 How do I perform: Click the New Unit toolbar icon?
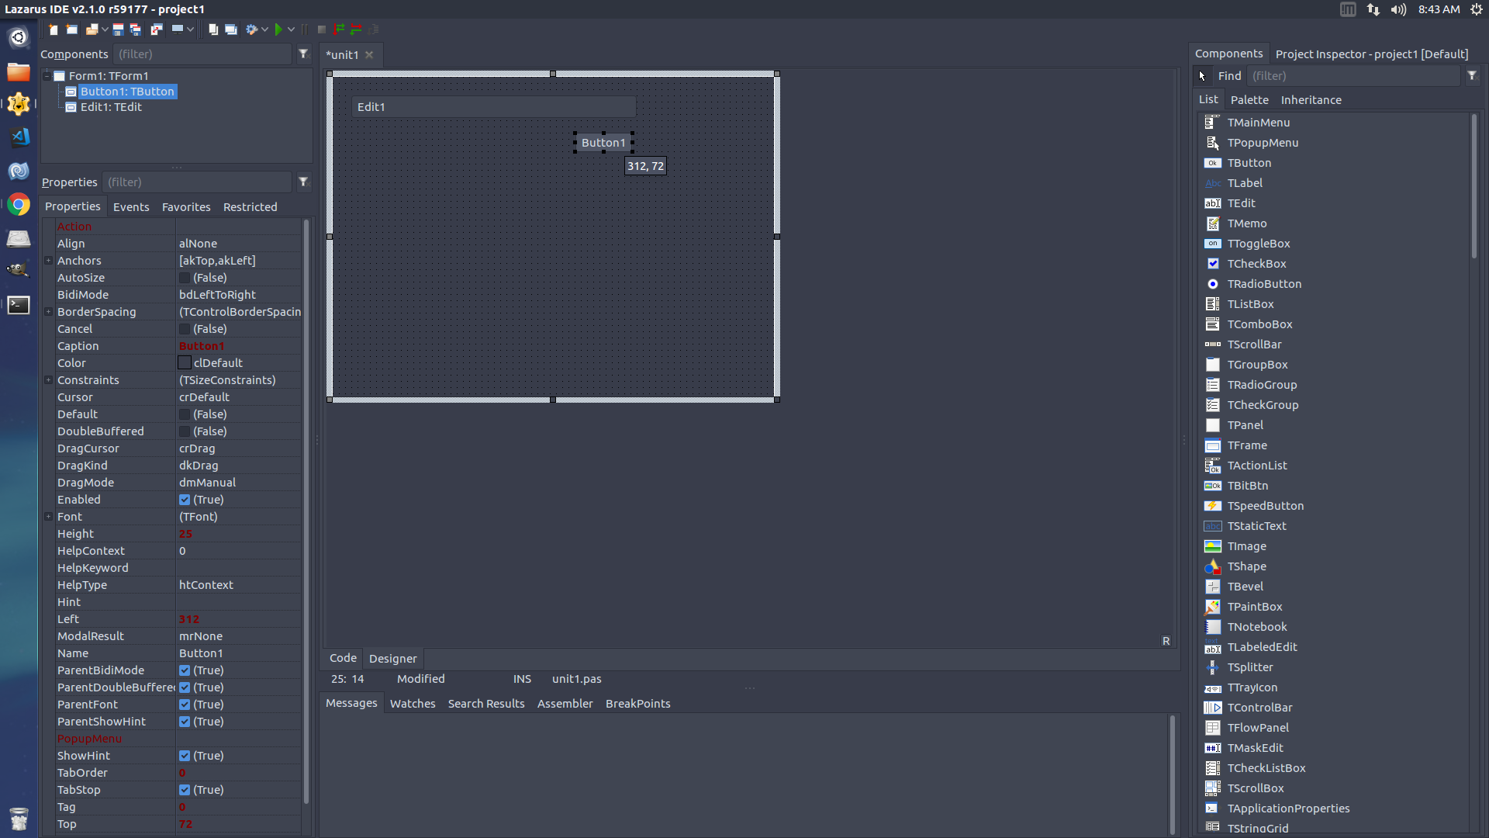point(53,29)
